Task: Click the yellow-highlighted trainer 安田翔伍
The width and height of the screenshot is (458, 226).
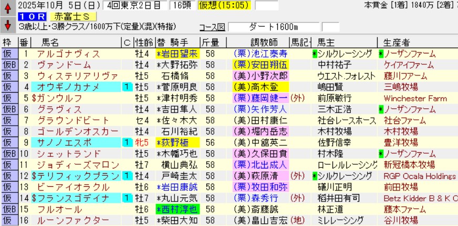Action: 259,65
